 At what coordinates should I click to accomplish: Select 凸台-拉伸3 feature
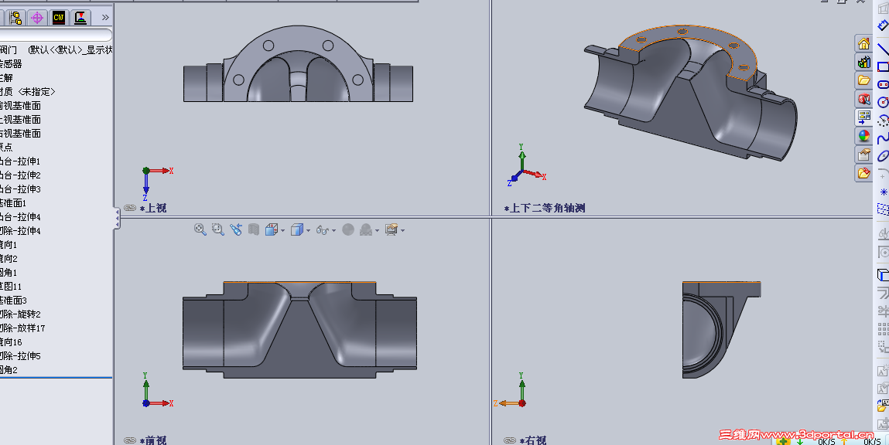(20, 189)
